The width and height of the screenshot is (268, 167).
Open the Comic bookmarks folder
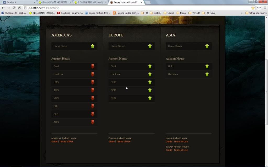pos(169,13)
